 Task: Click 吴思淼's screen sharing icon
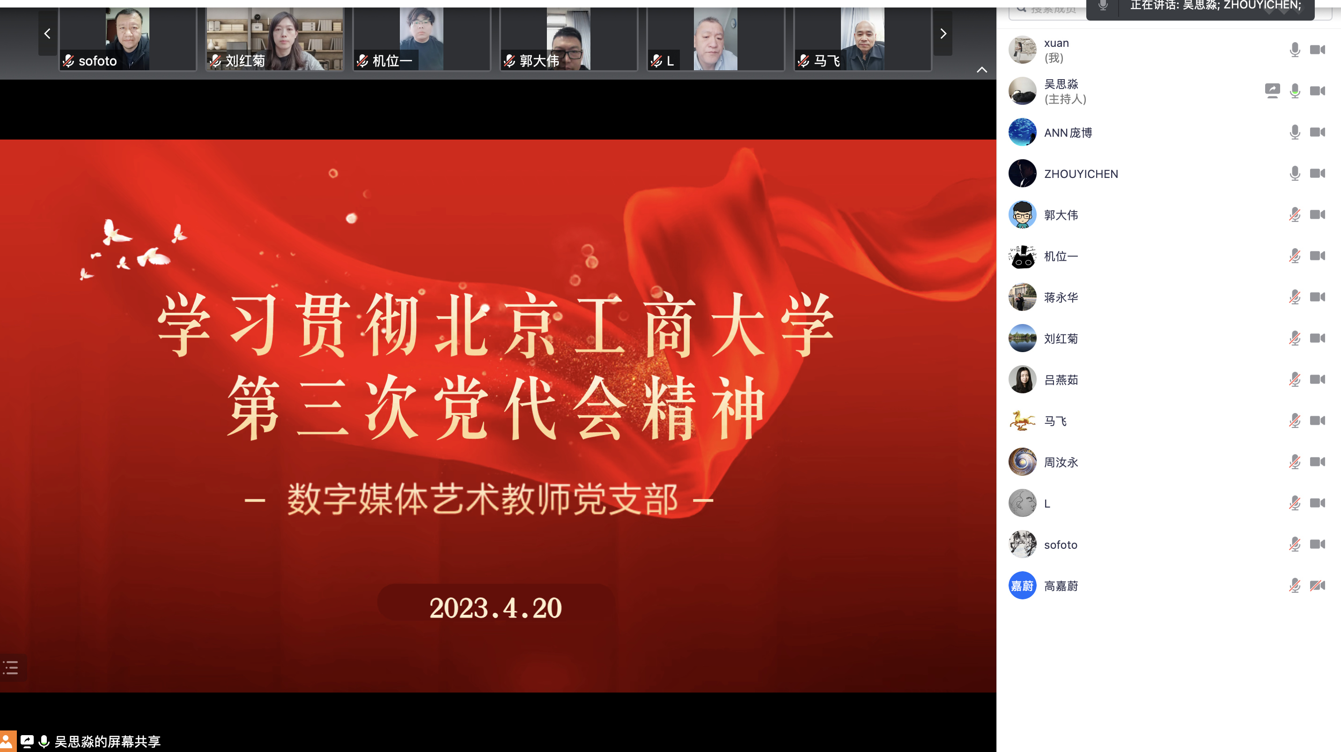coord(1272,90)
